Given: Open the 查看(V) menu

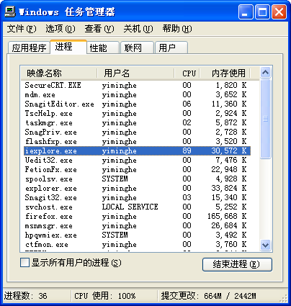Looking at the screenshot, I should point(99,29).
